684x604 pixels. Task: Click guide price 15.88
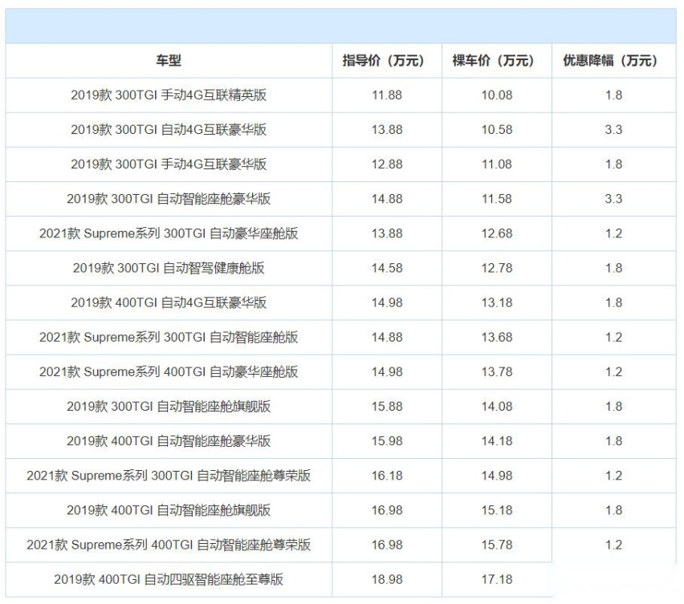(387, 406)
